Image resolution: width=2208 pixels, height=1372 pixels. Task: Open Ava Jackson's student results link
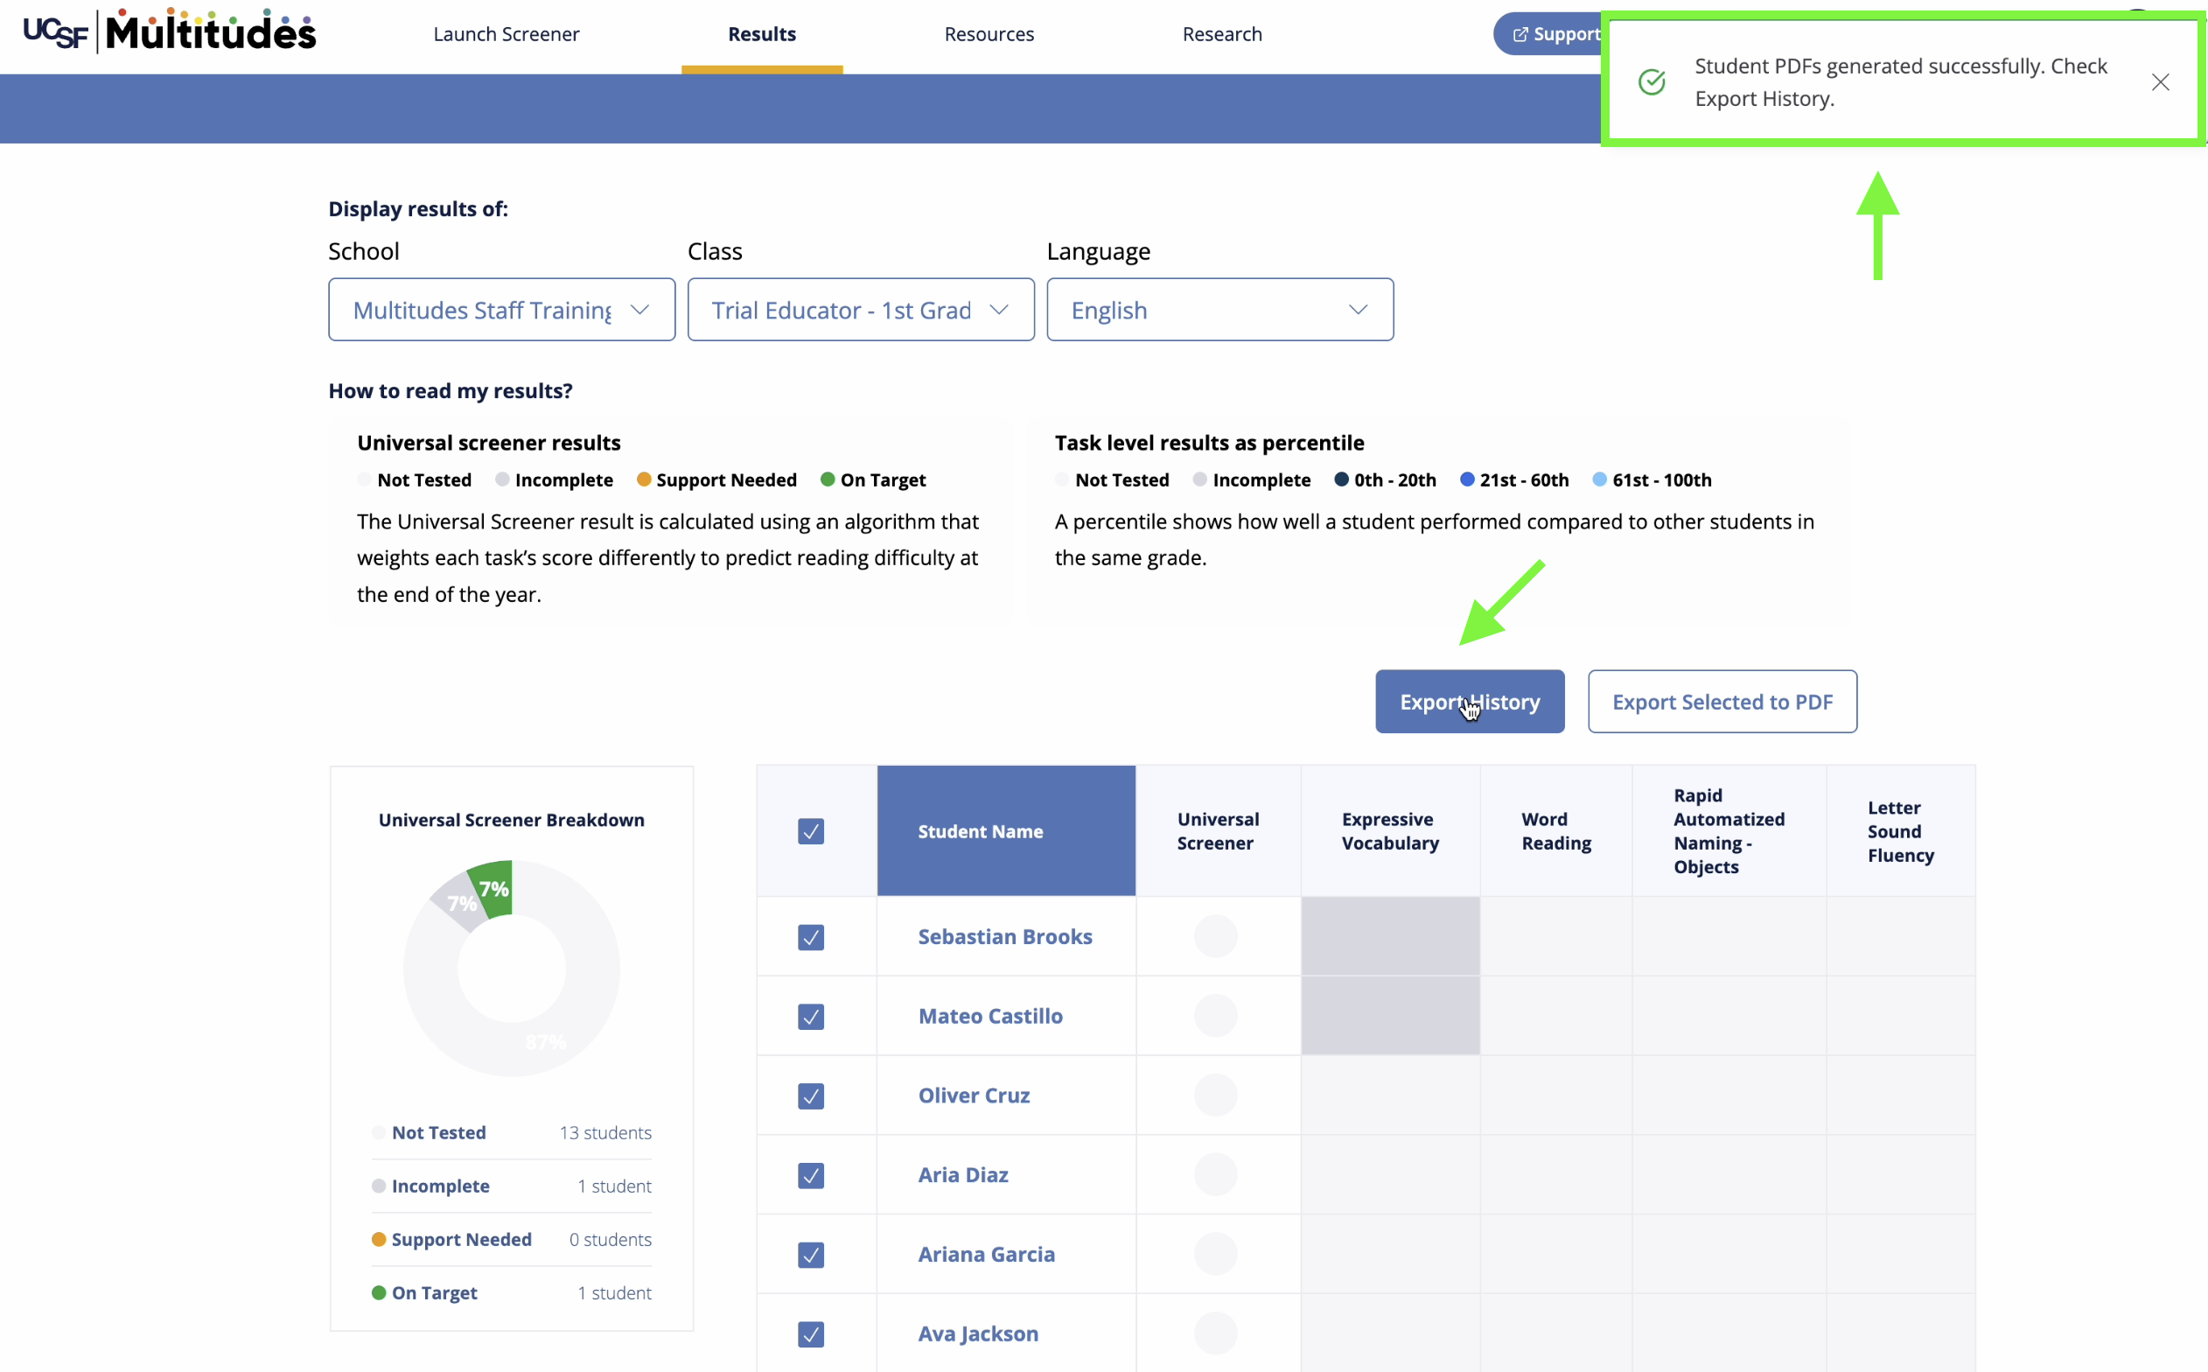coord(978,1333)
